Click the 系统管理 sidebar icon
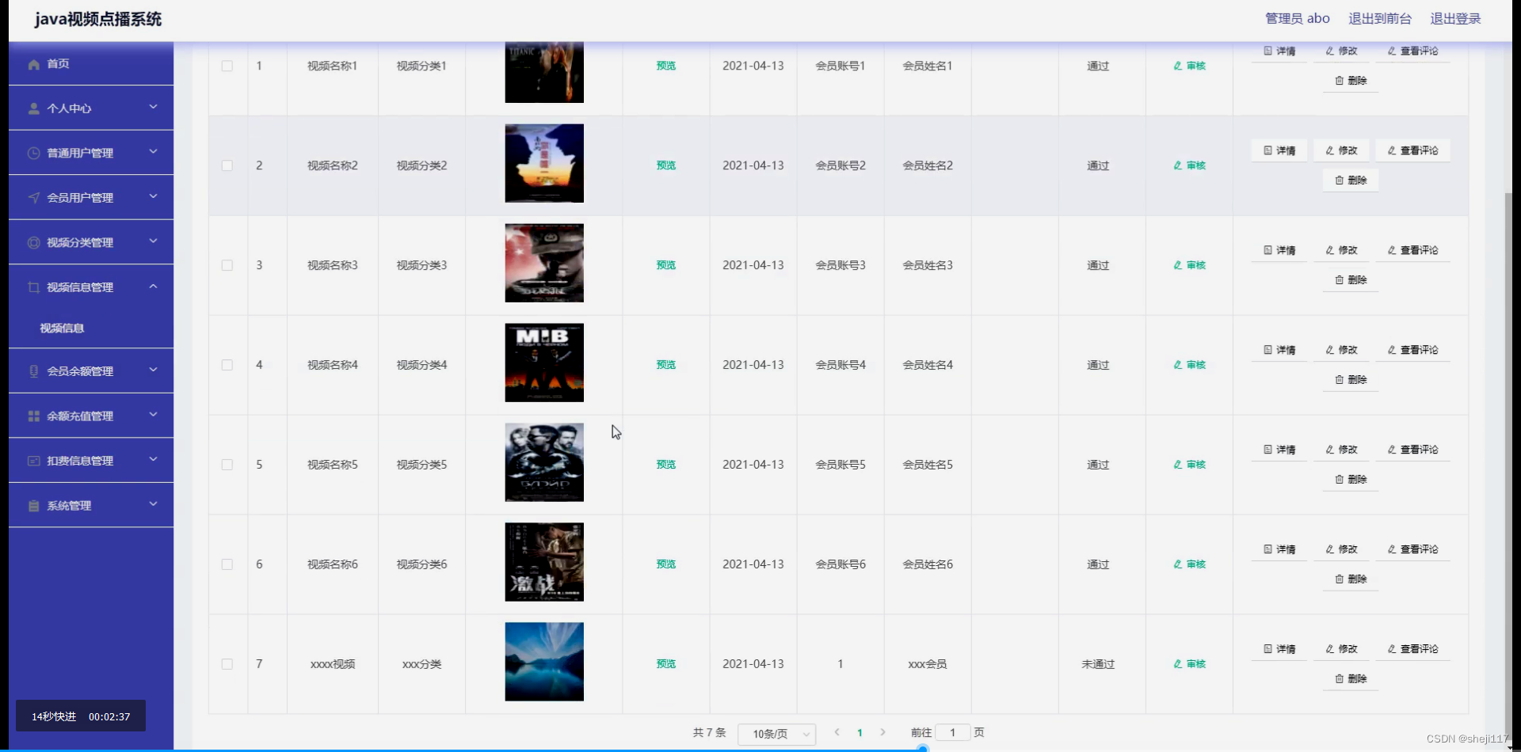This screenshot has height=752, width=1521. pos(32,505)
